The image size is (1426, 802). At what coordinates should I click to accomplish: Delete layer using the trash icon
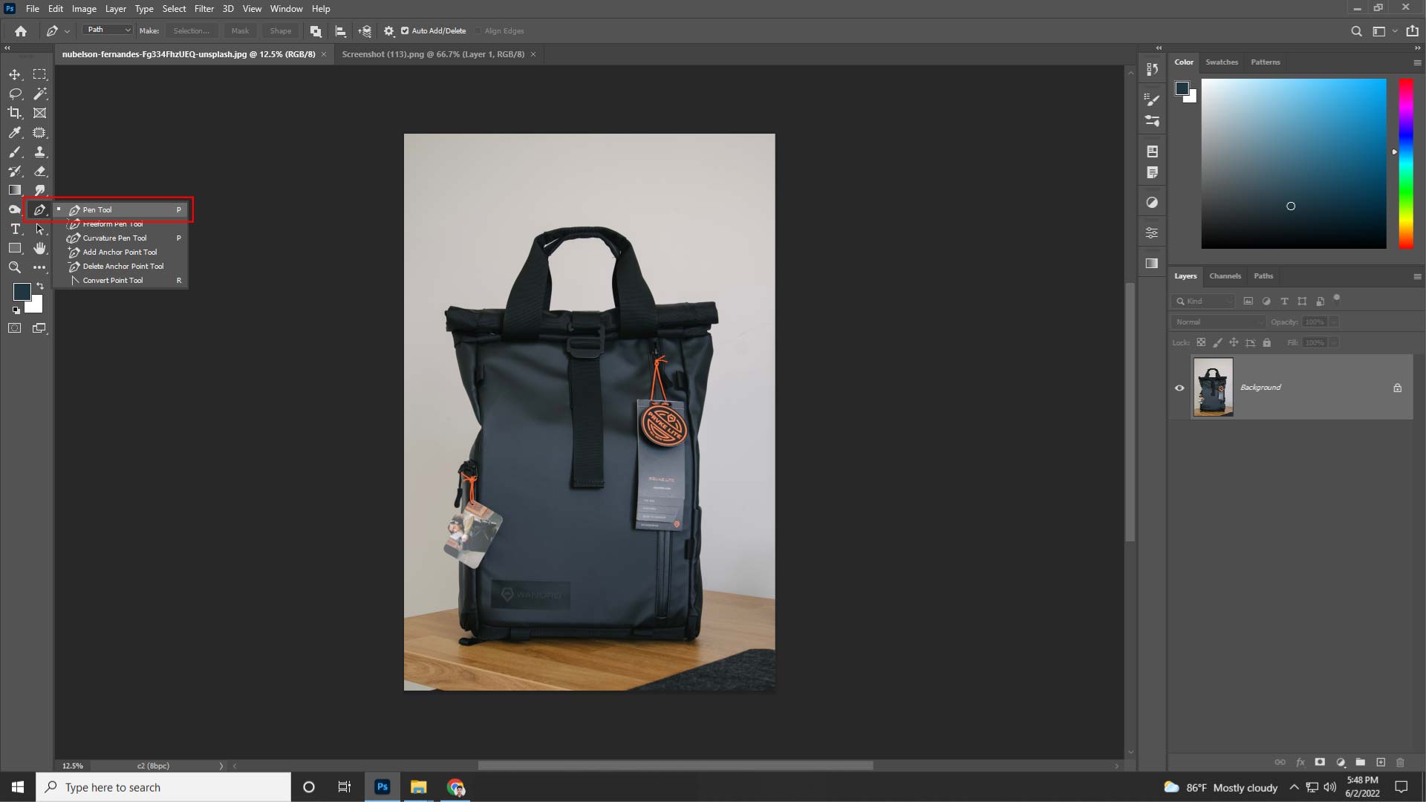tap(1401, 762)
